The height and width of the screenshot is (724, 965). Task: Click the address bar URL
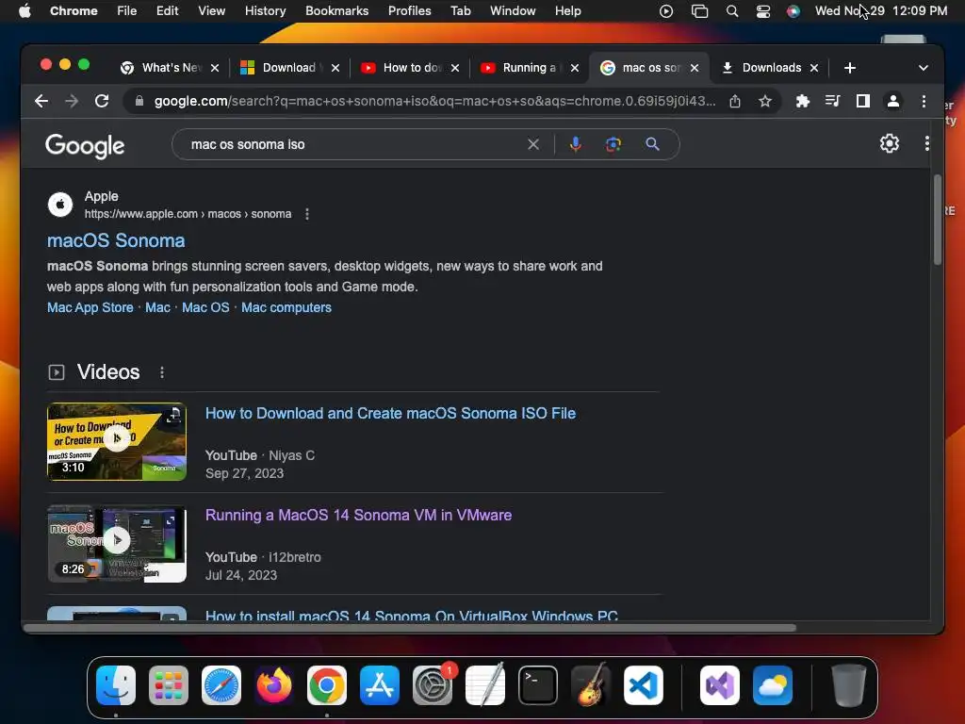434,101
